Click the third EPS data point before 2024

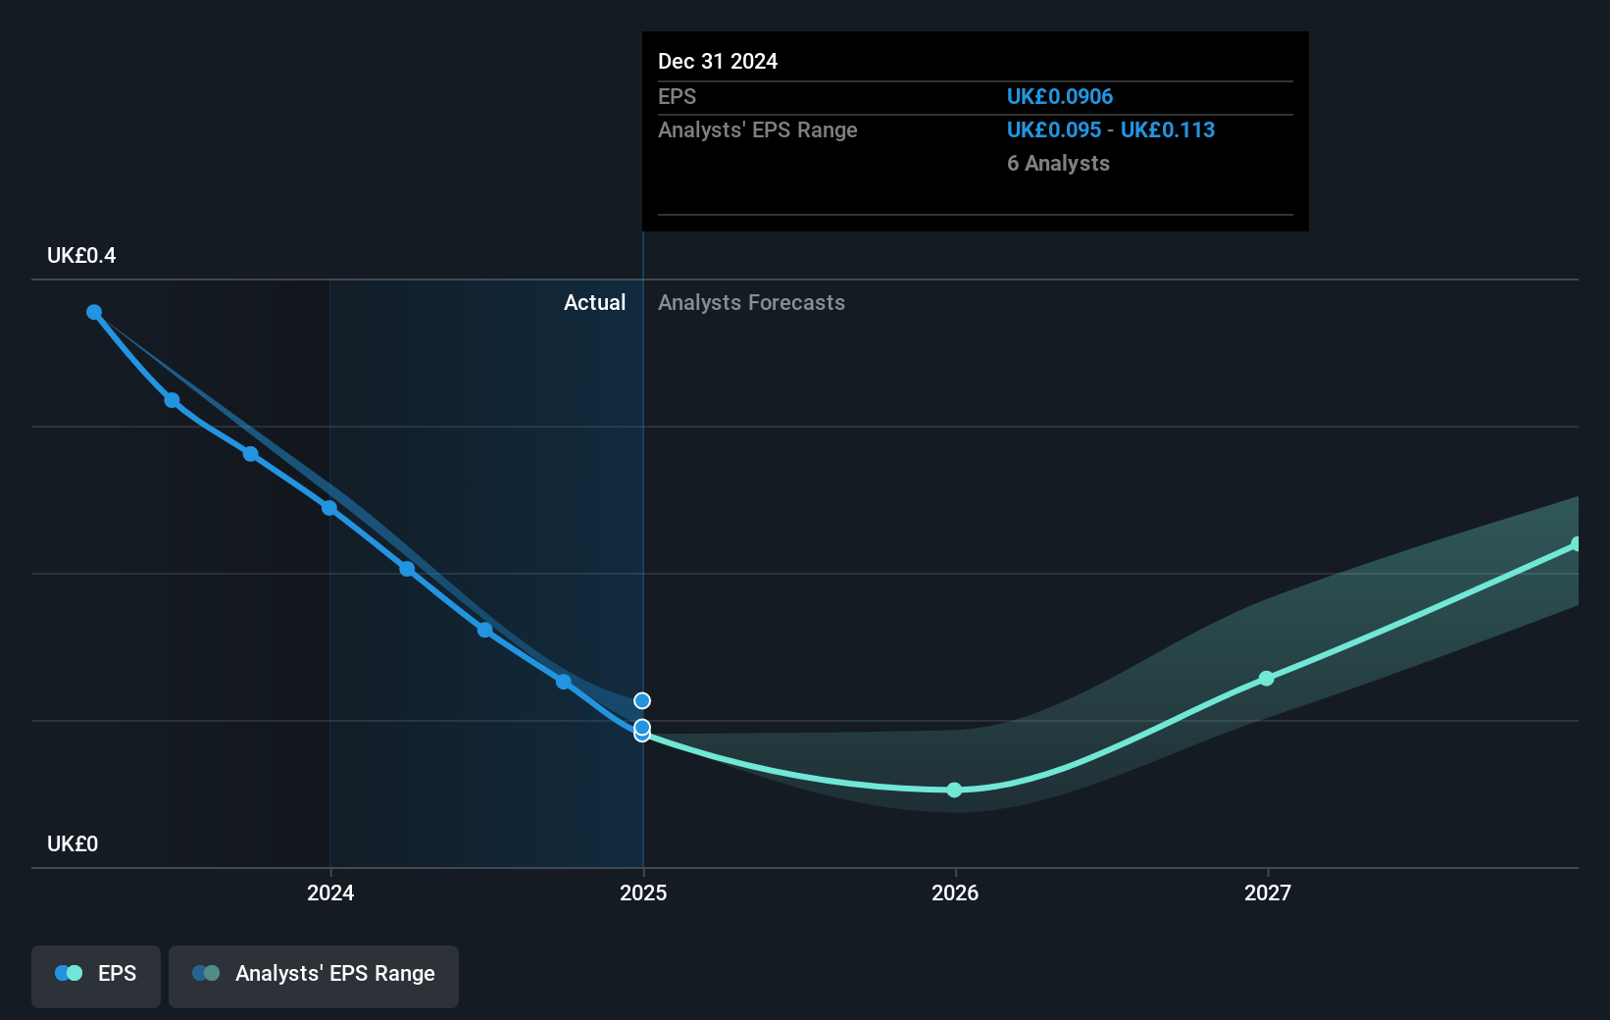251,454
